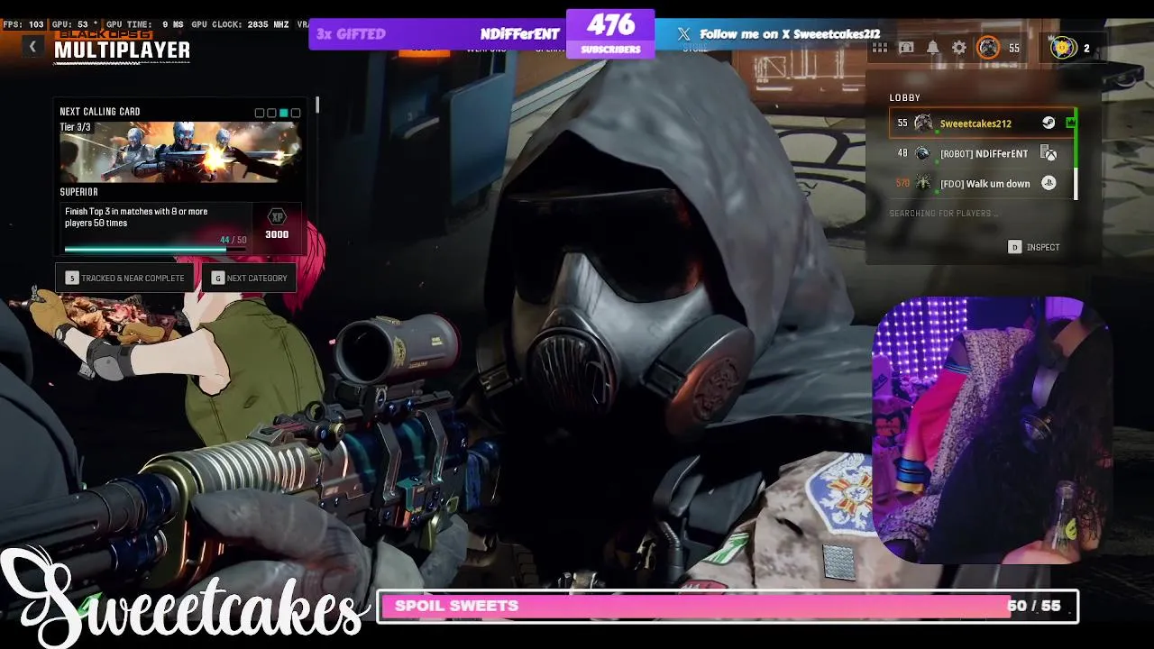1154x649 pixels.
Task: Open the grid menu icon in top bar
Action: (x=880, y=48)
